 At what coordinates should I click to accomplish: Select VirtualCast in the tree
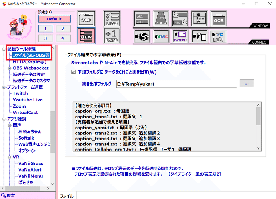[25, 113]
